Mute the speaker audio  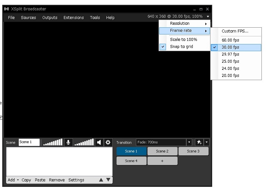pyautogui.click(x=99, y=142)
